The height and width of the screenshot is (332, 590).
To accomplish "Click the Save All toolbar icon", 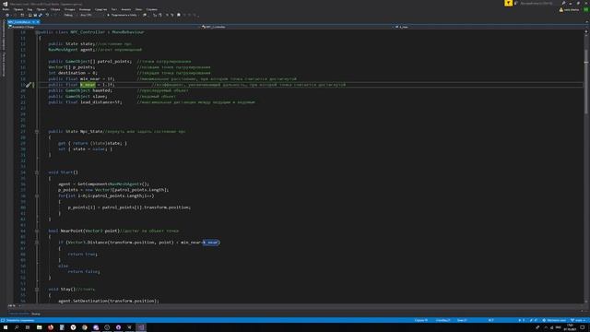I will (41, 15).
